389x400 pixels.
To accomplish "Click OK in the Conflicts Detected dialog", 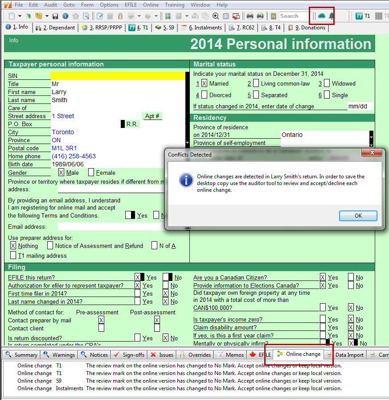I will (358, 215).
